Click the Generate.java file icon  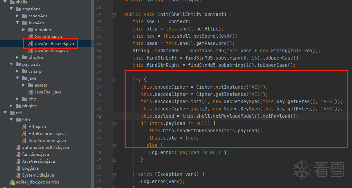pyautogui.click(x=30, y=37)
